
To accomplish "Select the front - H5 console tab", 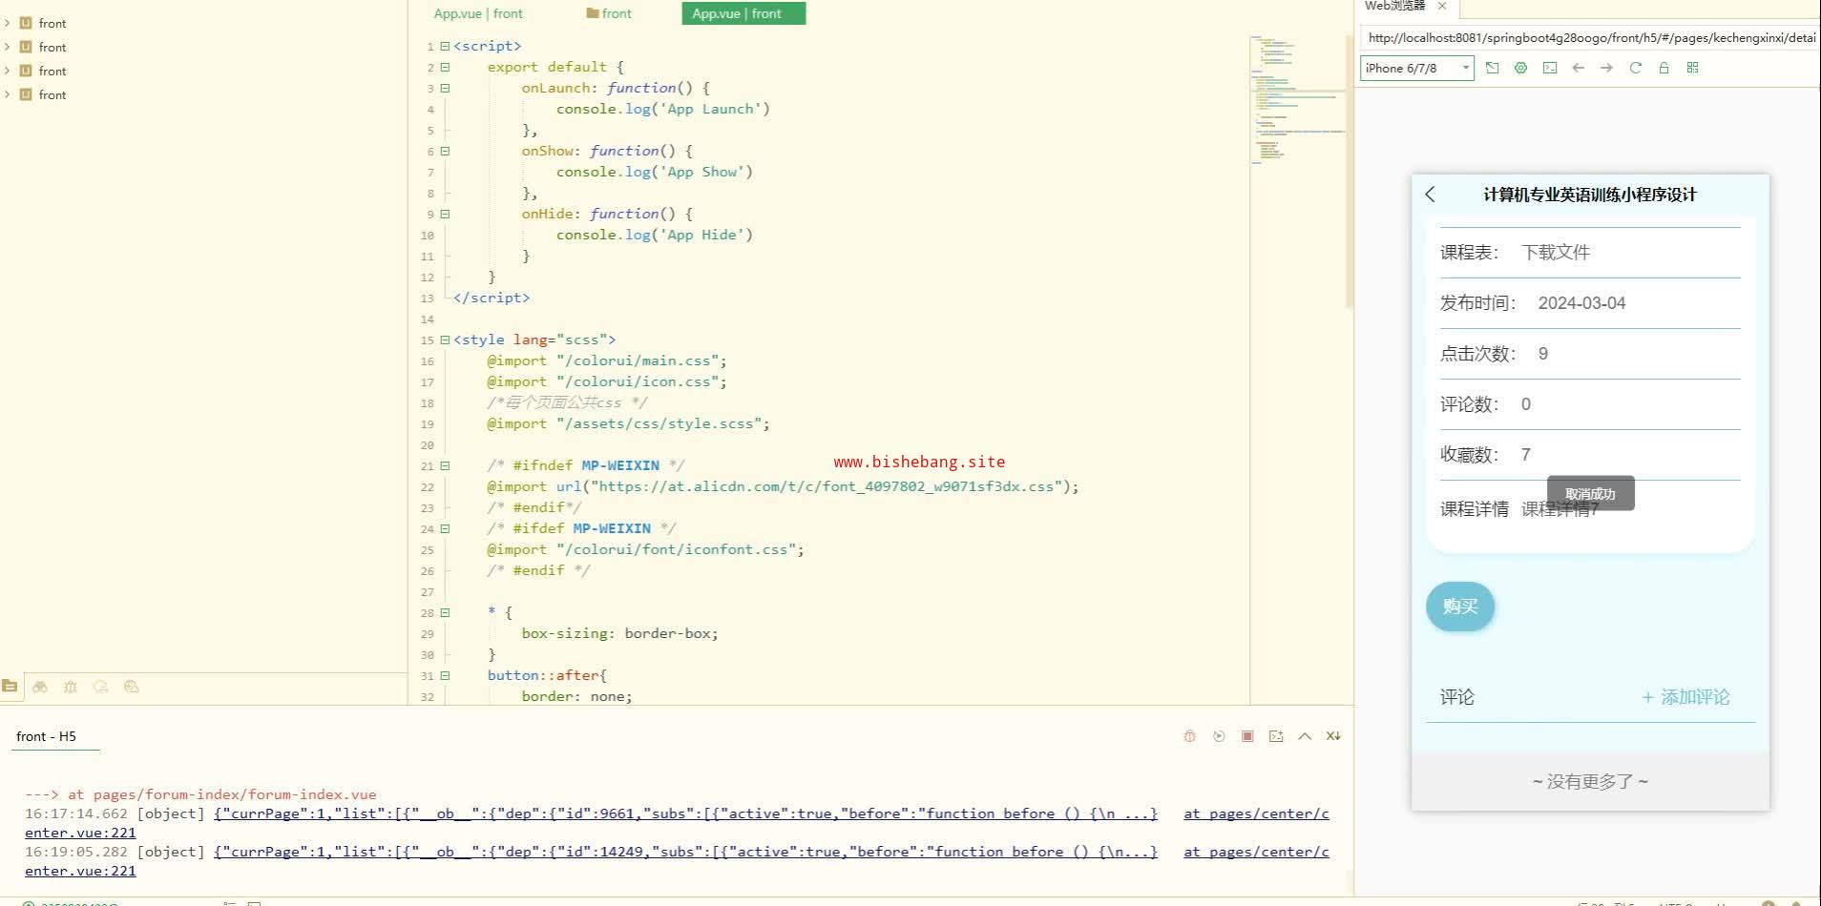I will (46, 736).
